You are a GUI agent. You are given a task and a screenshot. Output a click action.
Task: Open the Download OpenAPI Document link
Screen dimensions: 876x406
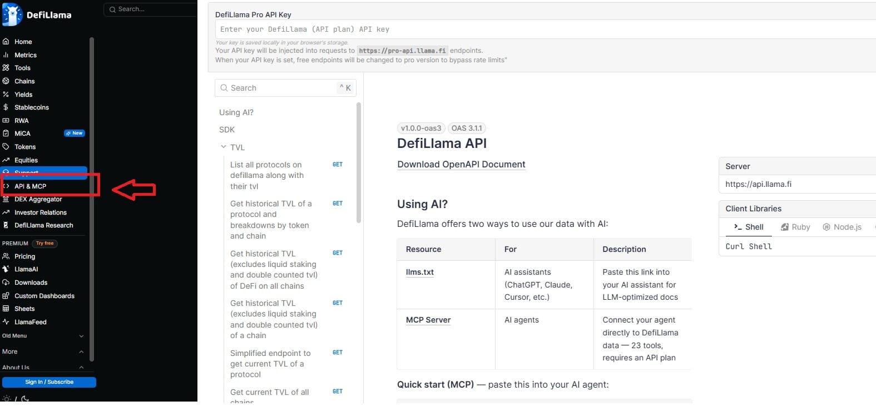(461, 164)
